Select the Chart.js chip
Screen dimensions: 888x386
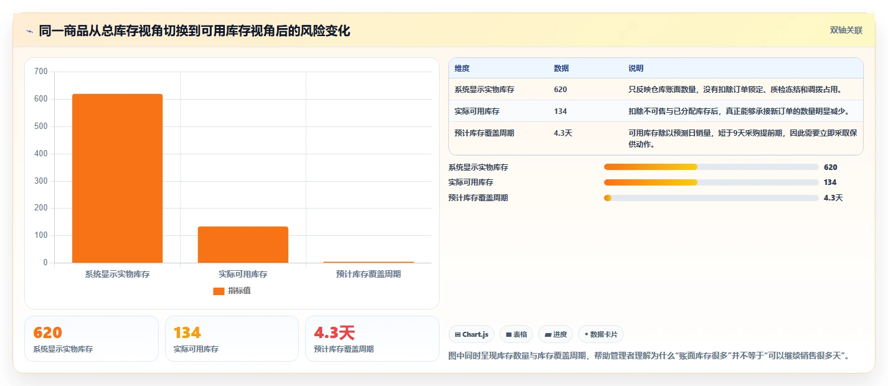471,334
